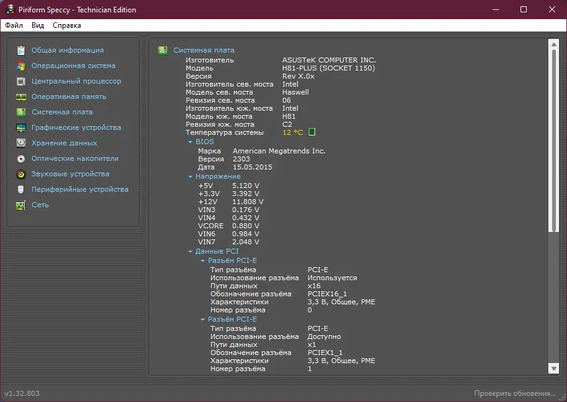
Task: Select Сеть in sidebar
Action: (40, 205)
